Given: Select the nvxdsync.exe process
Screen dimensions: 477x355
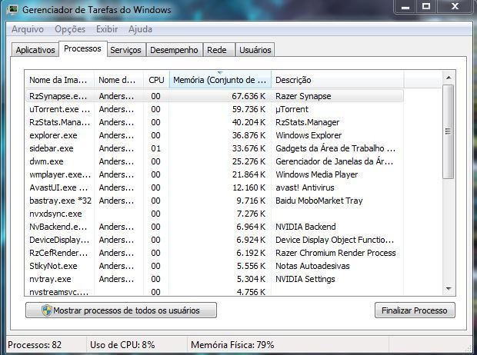Looking at the screenshot, I should [214, 214].
